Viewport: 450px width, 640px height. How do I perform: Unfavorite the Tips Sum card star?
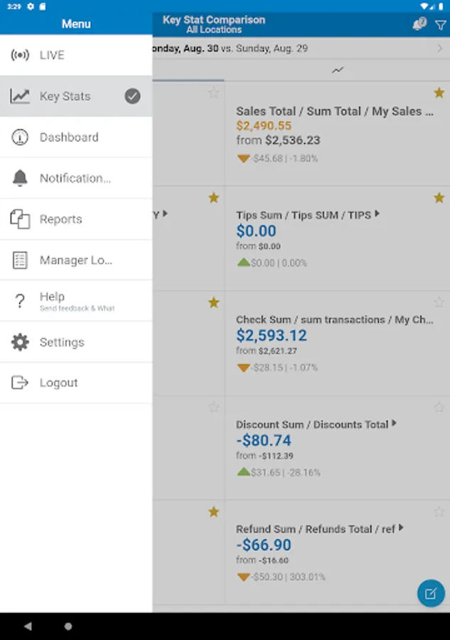[x=439, y=198]
